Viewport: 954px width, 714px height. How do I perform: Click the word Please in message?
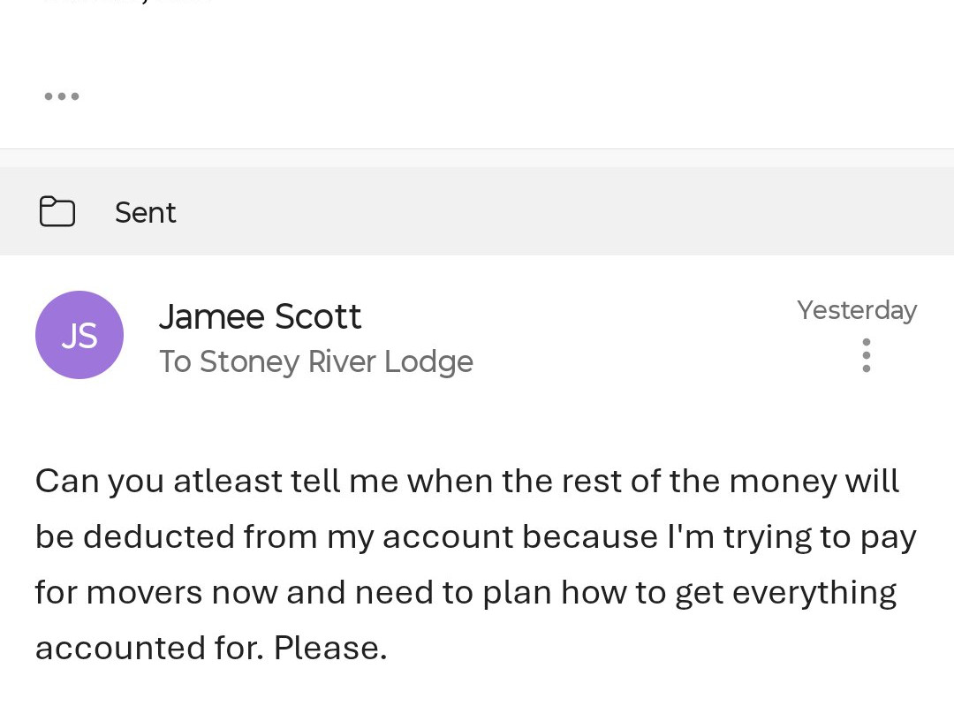point(329,648)
